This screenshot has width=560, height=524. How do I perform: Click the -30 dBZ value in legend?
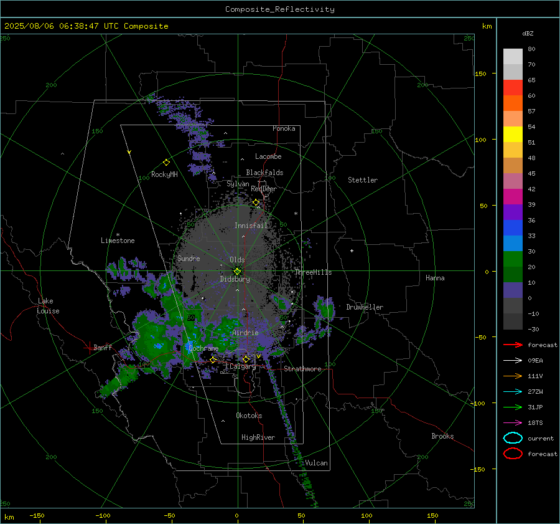point(533,329)
